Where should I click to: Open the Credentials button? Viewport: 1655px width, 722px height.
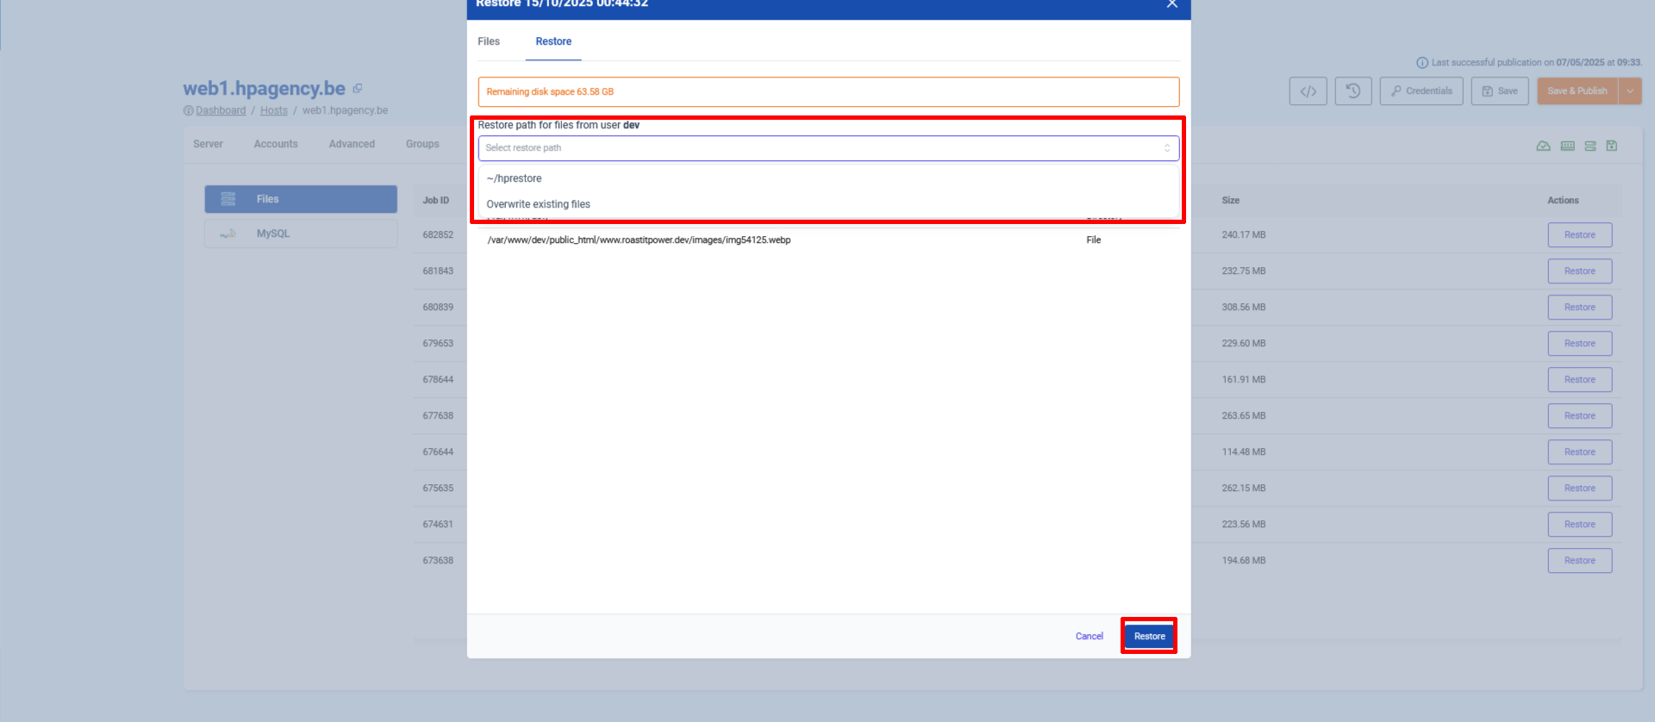pos(1421,91)
